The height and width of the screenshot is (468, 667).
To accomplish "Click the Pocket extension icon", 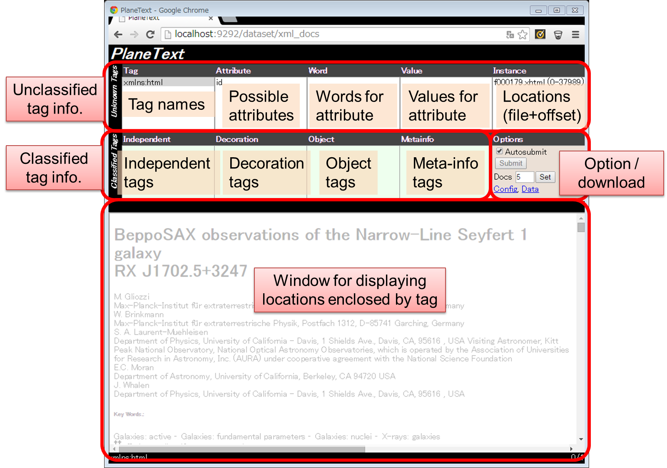I will tap(558, 35).
